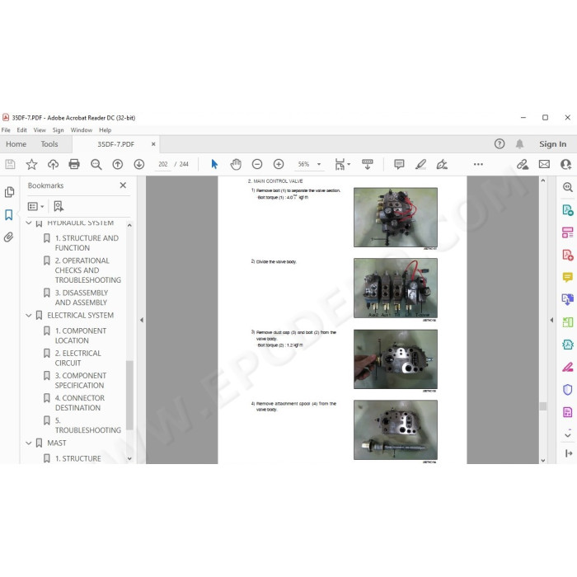The image size is (577, 577).
Task: Add new bookmark icon in Bookmarks panel
Action: tap(59, 206)
